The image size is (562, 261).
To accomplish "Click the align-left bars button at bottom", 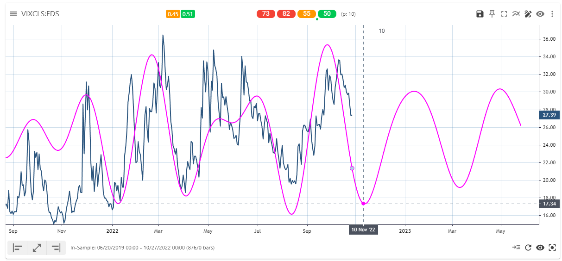I will tap(18, 248).
